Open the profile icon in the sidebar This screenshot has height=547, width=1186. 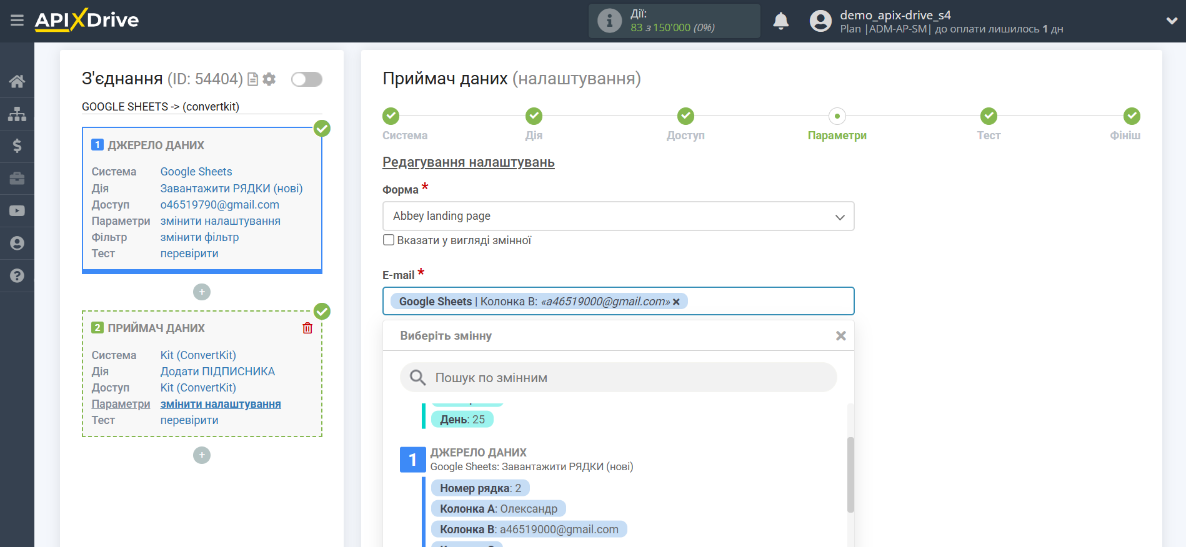coord(17,244)
